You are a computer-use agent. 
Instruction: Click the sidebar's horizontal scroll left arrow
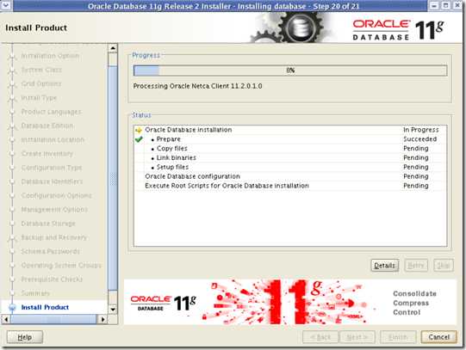click(6, 319)
